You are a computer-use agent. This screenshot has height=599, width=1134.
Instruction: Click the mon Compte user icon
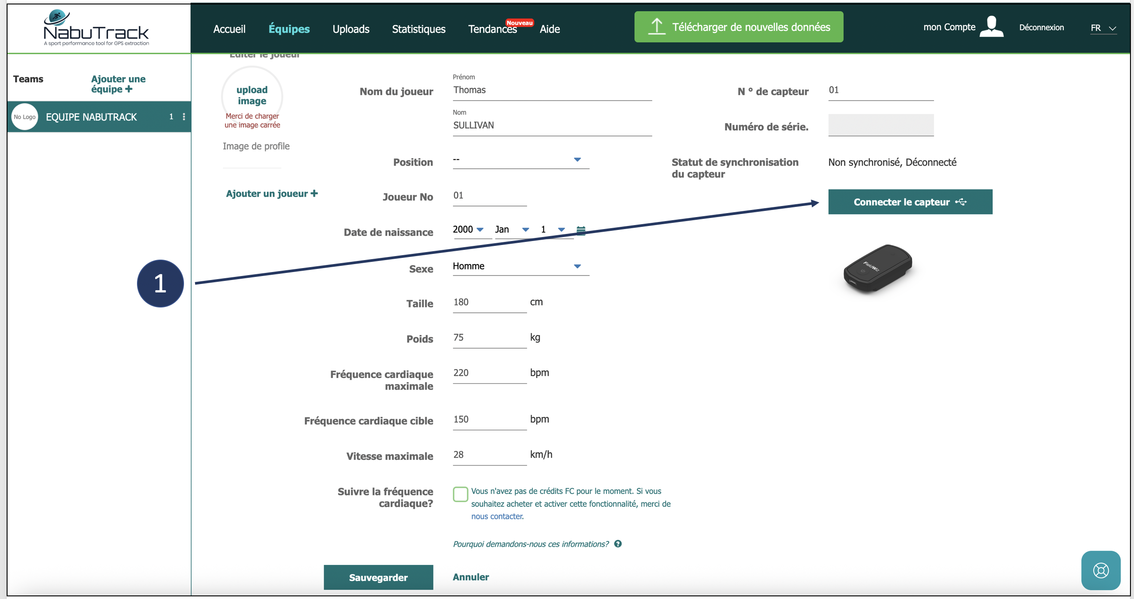point(991,27)
